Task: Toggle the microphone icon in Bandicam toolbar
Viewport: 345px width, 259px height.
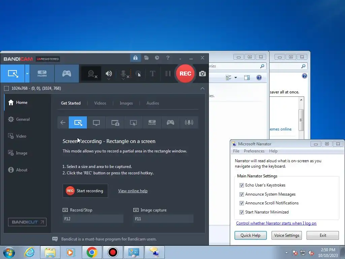Action: point(124,74)
